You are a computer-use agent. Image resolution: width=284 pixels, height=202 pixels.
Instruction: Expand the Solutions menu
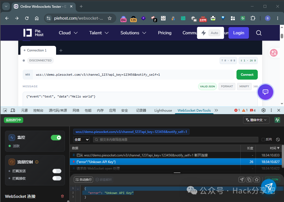[133, 33]
